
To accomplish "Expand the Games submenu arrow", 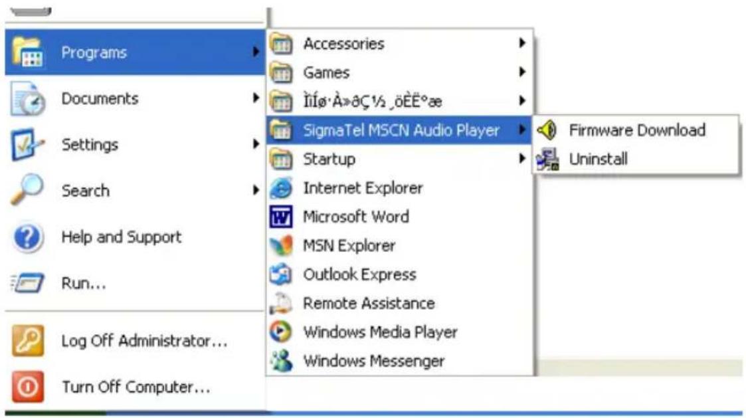I will coord(522,72).
